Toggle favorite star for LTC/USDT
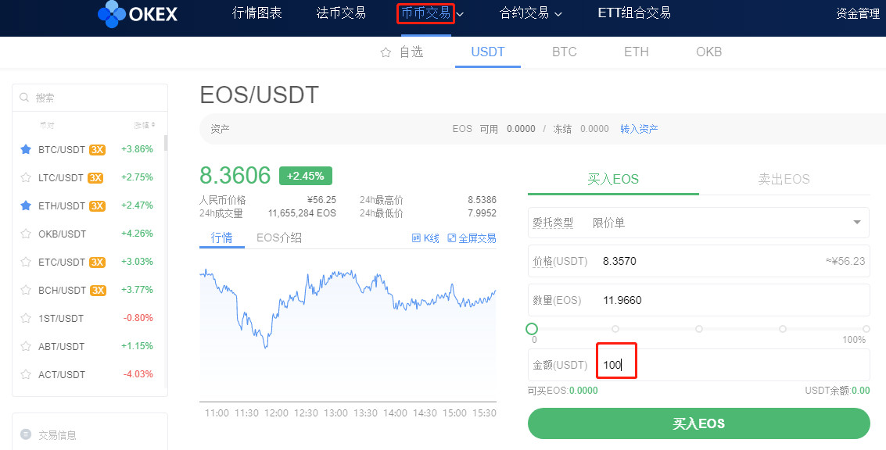The image size is (886, 450). pyautogui.click(x=26, y=178)
